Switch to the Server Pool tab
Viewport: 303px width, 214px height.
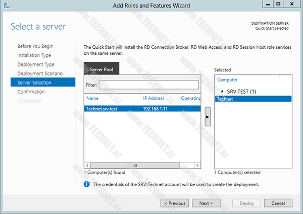[102, 69]
